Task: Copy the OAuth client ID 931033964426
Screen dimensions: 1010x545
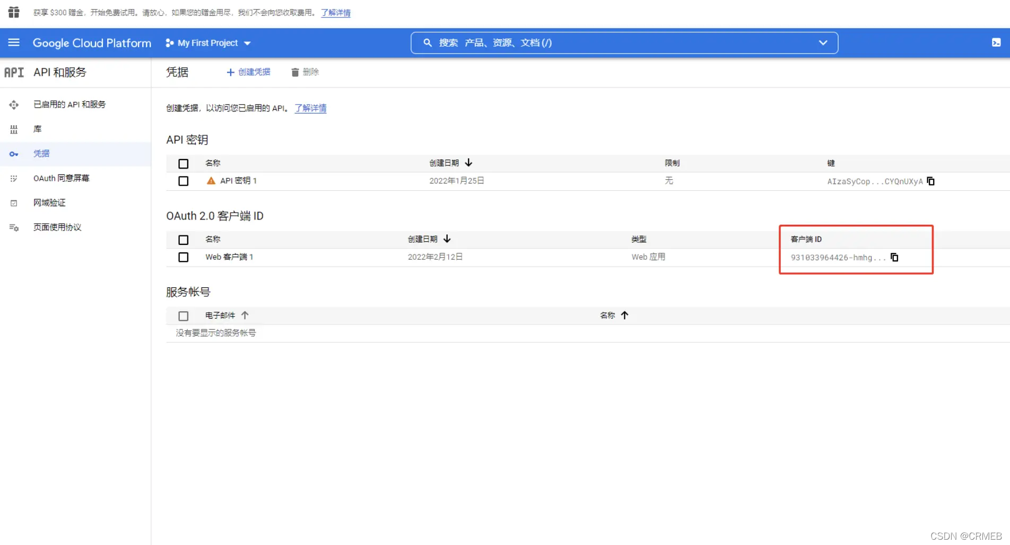Action: pos(894,257)
